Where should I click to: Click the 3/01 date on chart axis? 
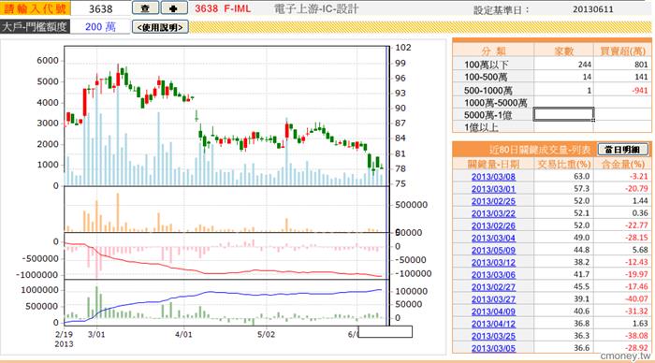click(96, 335)
